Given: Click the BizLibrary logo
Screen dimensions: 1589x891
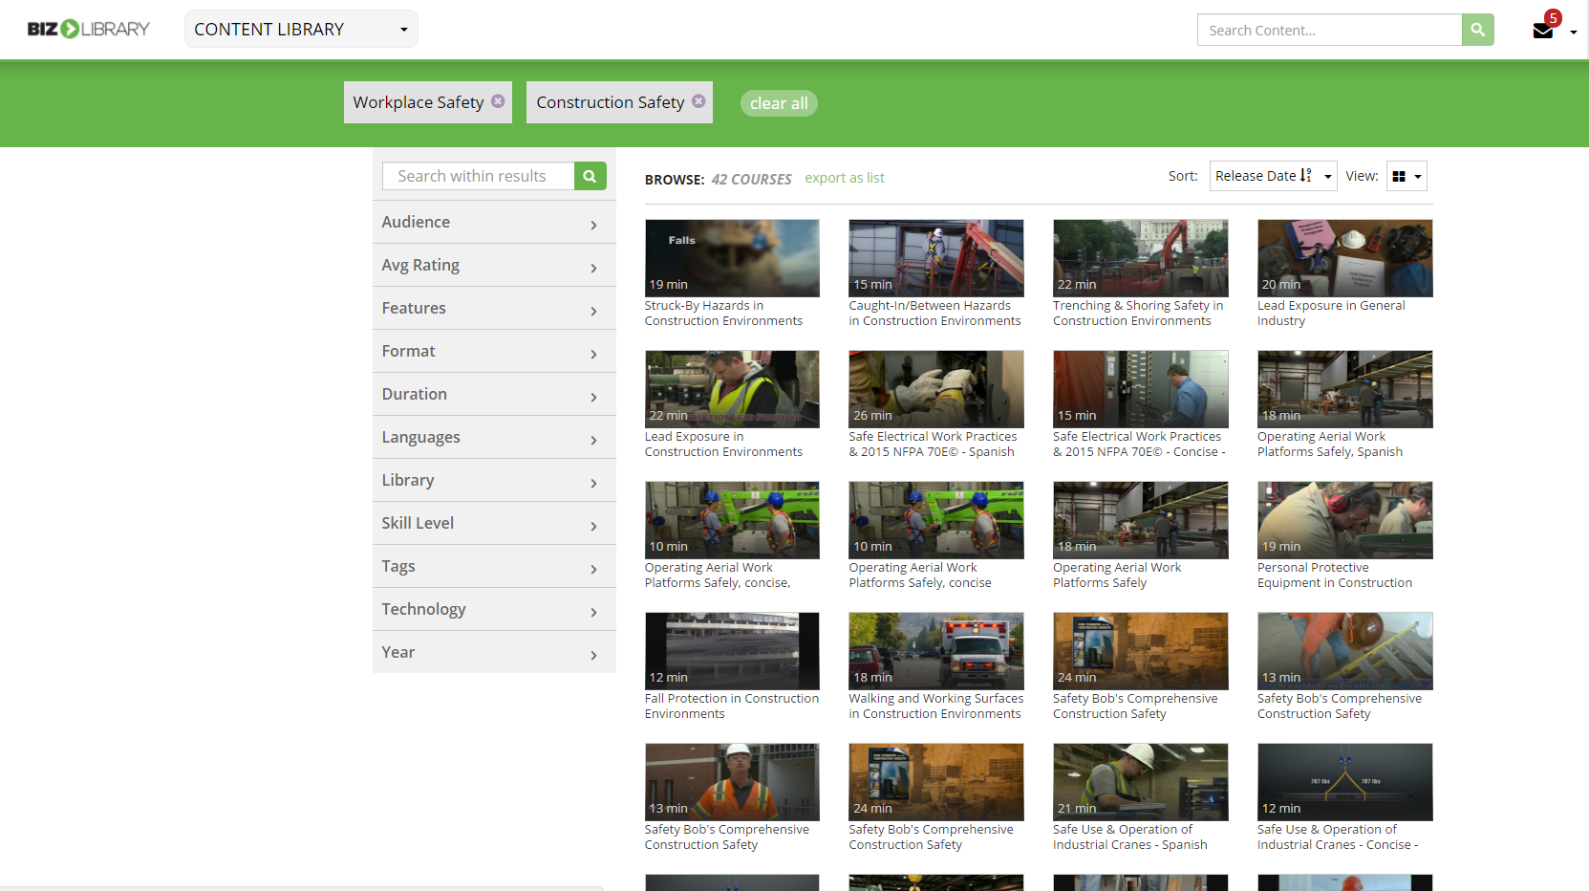Looking at the screenshot, I should click(88, 29).
